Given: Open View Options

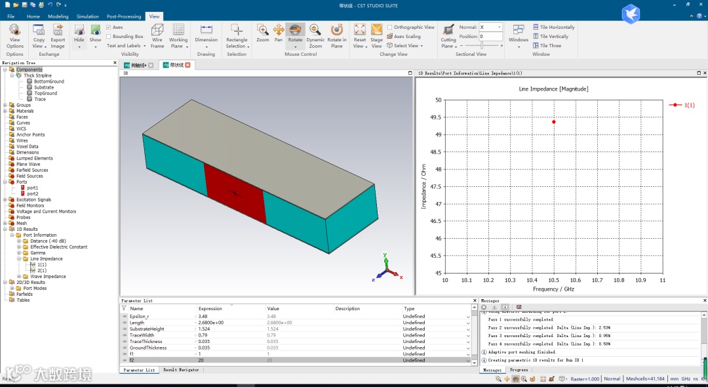Looking at the screenshot, I should [14, 36].
